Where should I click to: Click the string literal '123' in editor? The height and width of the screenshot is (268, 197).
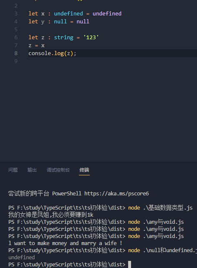tap(91, 38)
